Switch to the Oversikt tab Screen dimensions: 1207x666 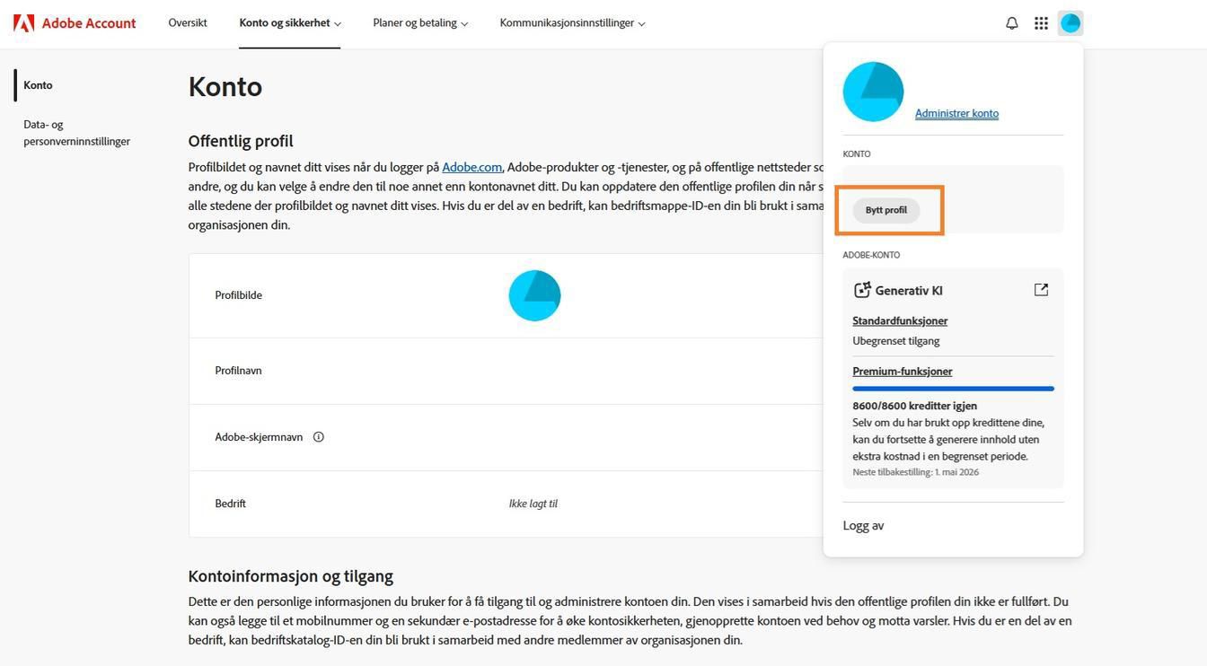187,22
